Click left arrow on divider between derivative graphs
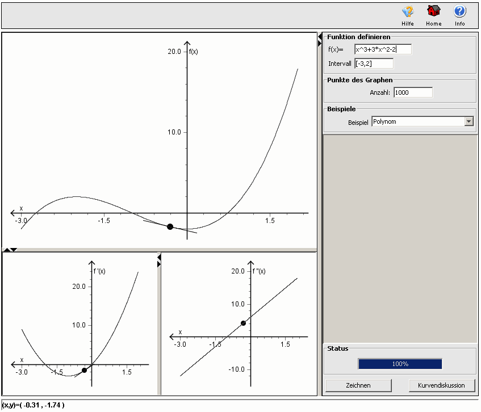Screen dimensions: 481x412 pos(159,257)
